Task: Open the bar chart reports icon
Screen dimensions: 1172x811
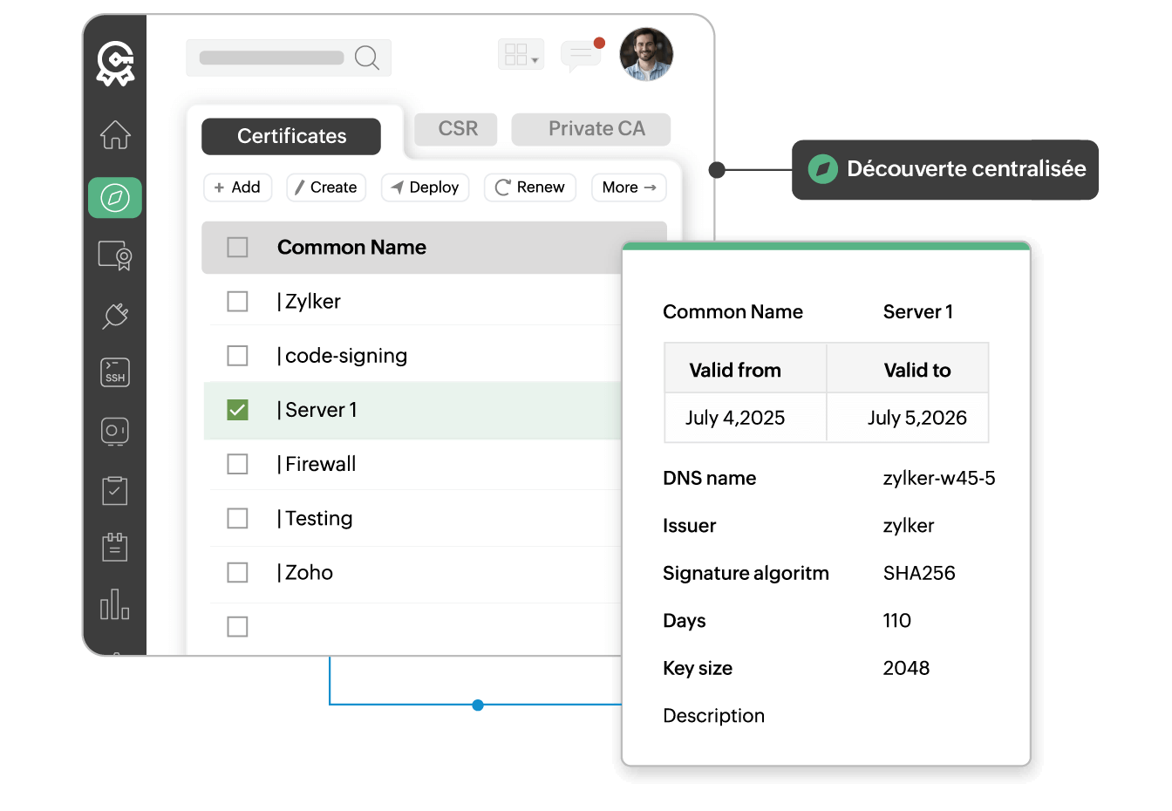Action: 115,604
